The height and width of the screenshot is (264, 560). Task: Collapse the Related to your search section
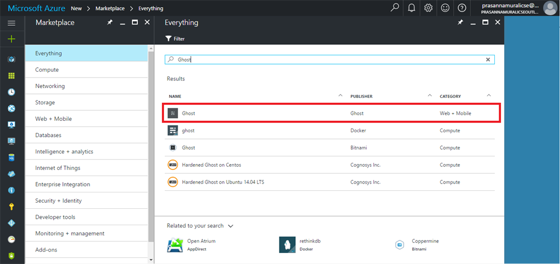(x=231, y=226)
